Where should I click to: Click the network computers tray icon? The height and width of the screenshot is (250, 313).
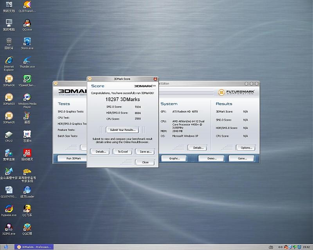coord(290,247)
